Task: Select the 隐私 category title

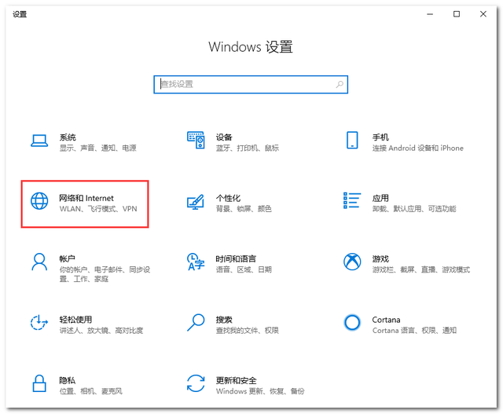Action: click(x=68, y=380)
